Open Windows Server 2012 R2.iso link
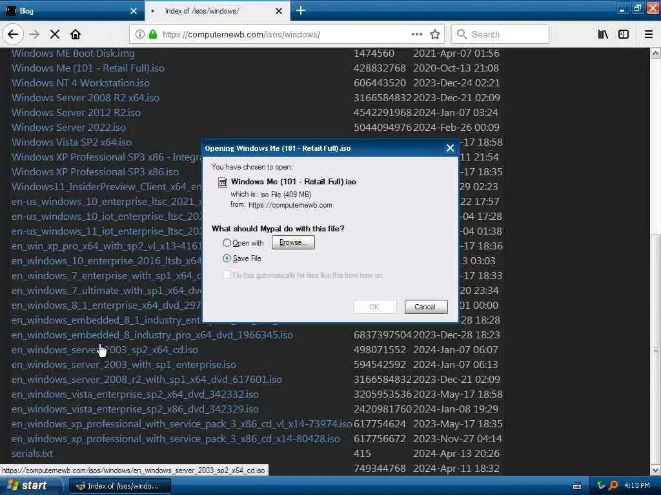The image size is (661, 495). [76, 113]
